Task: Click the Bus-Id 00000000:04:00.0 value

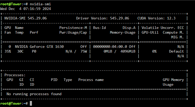Action: click(110, 47)
